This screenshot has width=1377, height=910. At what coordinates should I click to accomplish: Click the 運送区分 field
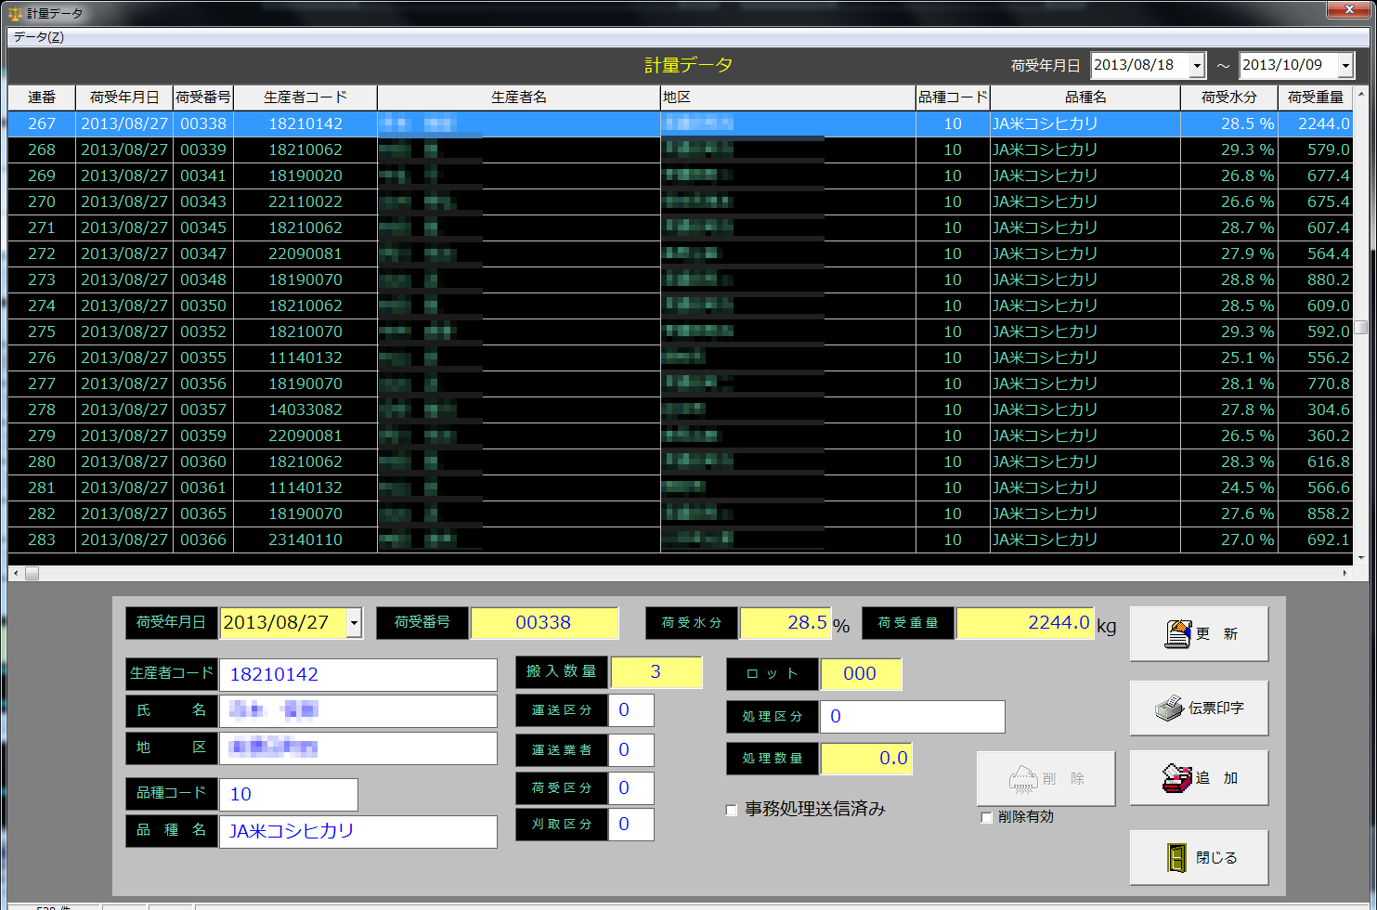pyautogui.click(x=631, y=710)
